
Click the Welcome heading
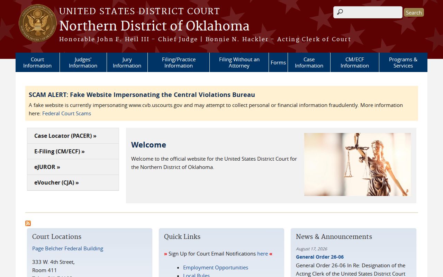pos(148,145)
